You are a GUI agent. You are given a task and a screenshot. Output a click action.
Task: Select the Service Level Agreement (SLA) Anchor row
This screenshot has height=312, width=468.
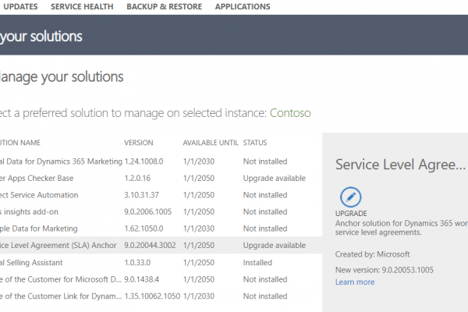click(x=161, y=246)
